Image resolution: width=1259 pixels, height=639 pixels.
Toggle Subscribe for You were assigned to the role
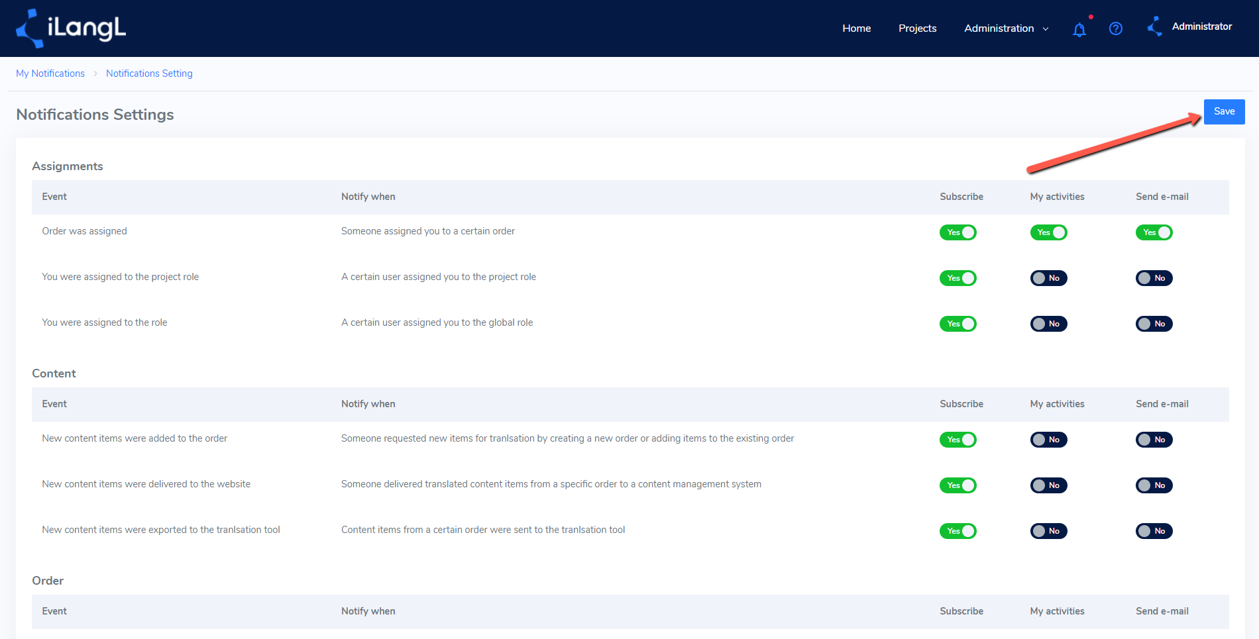[958, 324]
